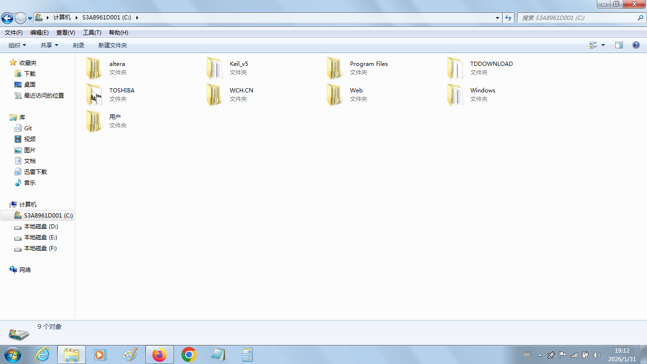647x364 pixels.
Task: Expand the 共享 dropdown menu
Action: point(49,45)
